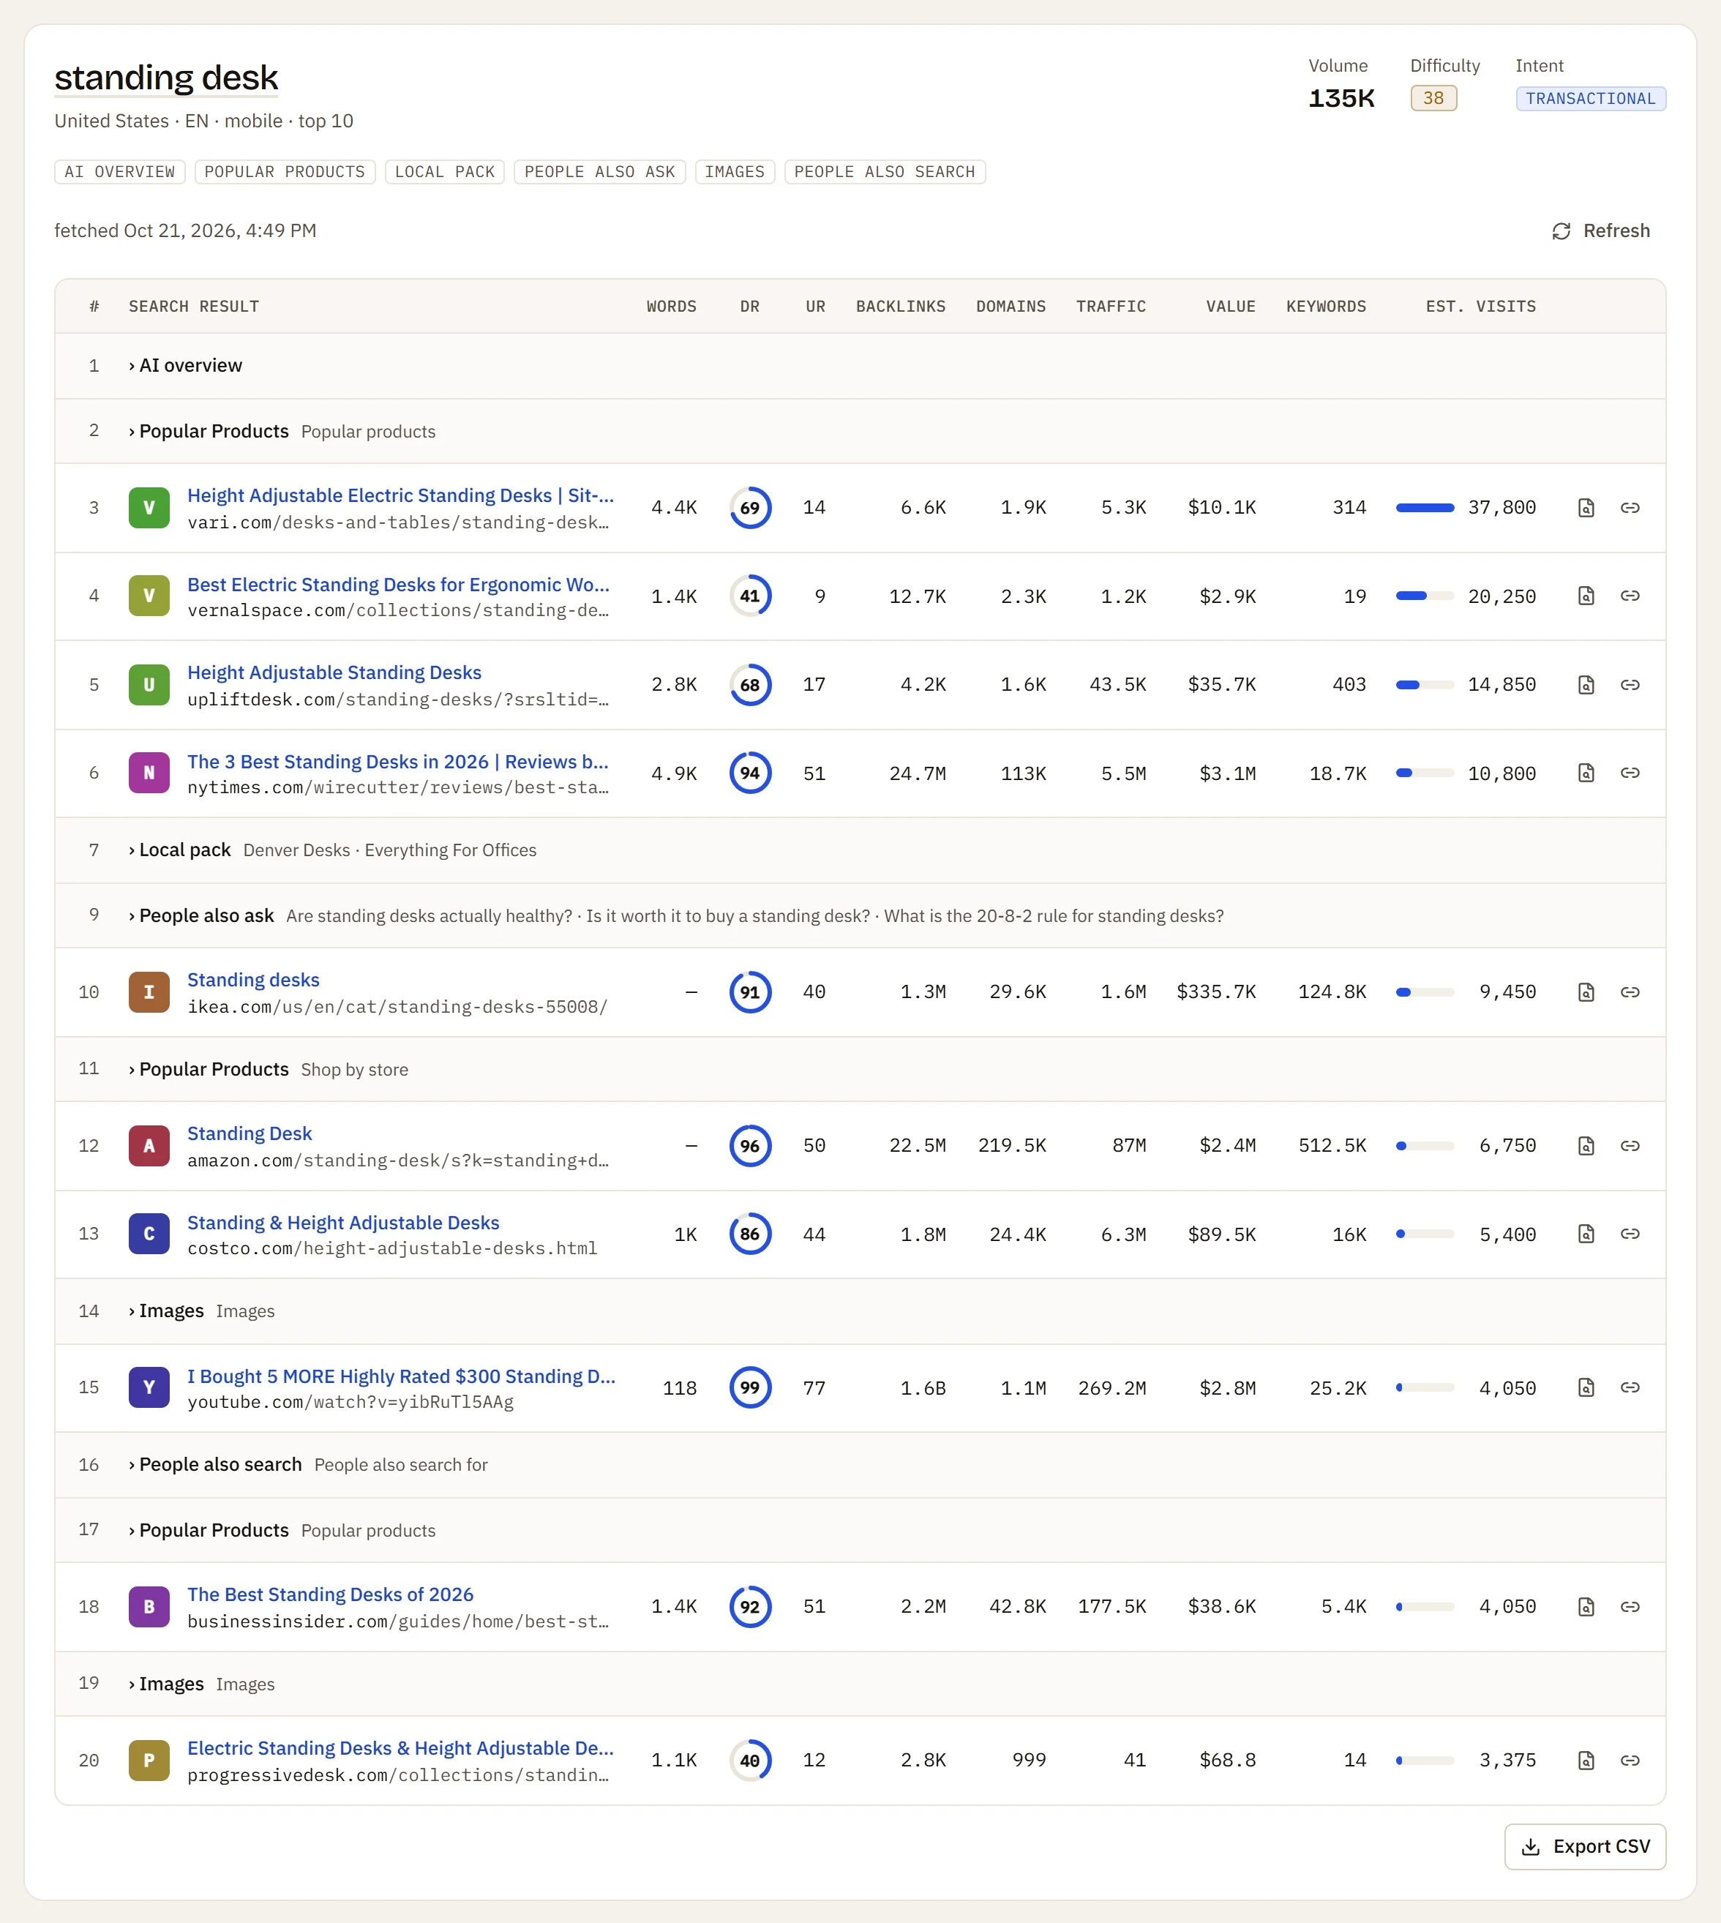
Task: Open page inspect icon for progressivedesk.com row
Action: click(1586, 1761)
